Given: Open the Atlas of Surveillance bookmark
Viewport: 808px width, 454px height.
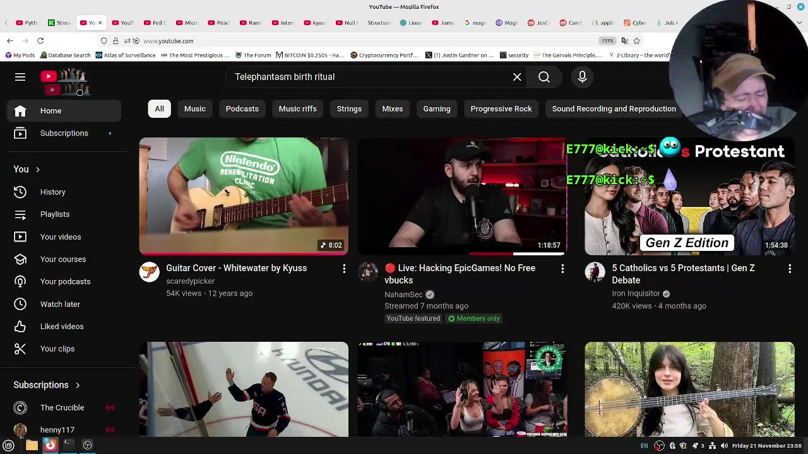Looking at the screenshot, I should pos(126,55).
